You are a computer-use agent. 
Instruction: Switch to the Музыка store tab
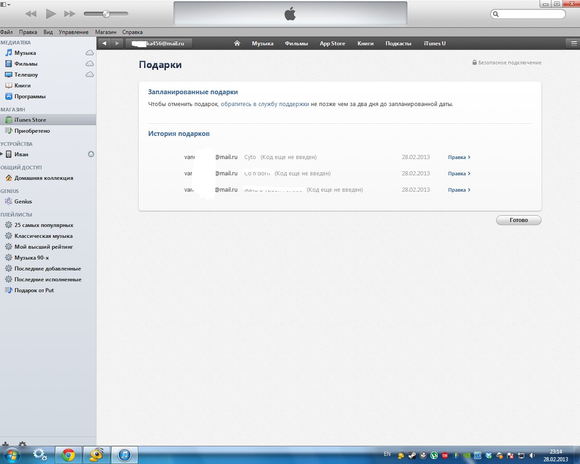[x=262, y=43]
